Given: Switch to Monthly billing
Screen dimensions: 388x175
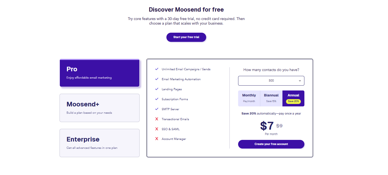Looking at the screenshot, I should (x=249, y=98).
